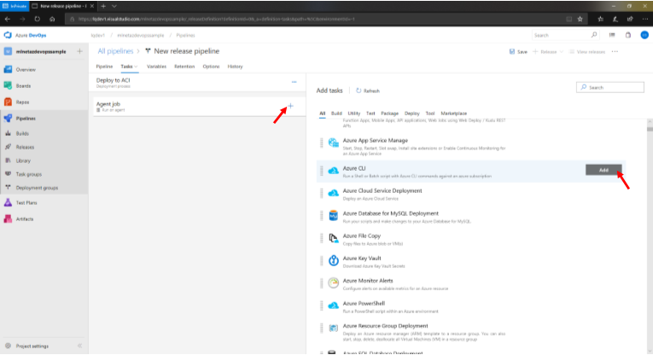Add the Azure CLI task
Image resolution: width=653 pixels, height=355 pixels.
pyautogui.click(x=603, y=170)
